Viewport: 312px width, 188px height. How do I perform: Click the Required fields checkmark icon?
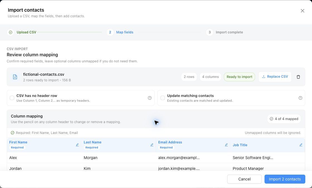(13, 133)
